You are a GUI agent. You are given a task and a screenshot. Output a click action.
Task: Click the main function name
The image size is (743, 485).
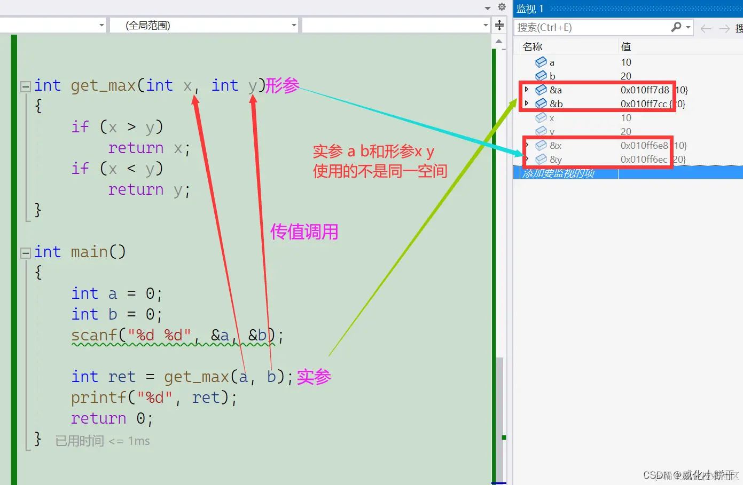pyautogui.click(x=89, y=252)
